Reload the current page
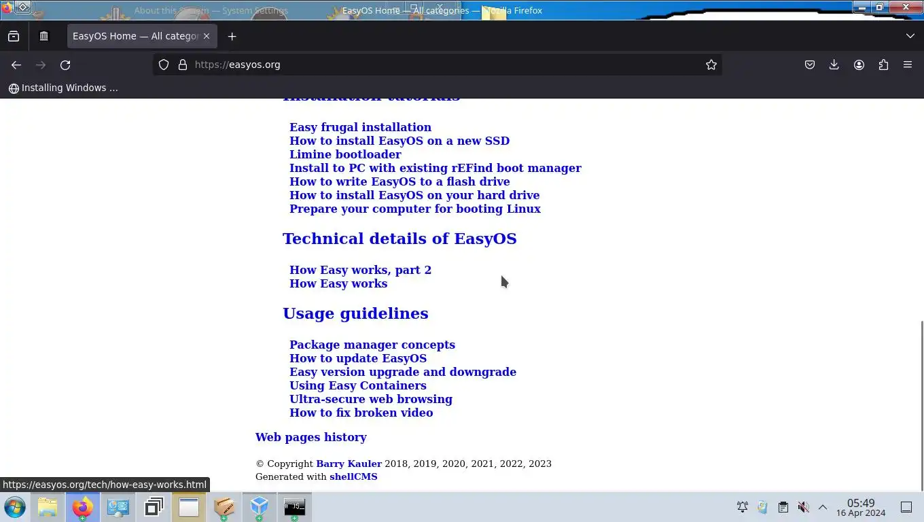 (x=65, y=65)
